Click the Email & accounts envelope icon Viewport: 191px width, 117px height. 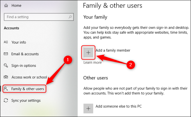(6, 54)
